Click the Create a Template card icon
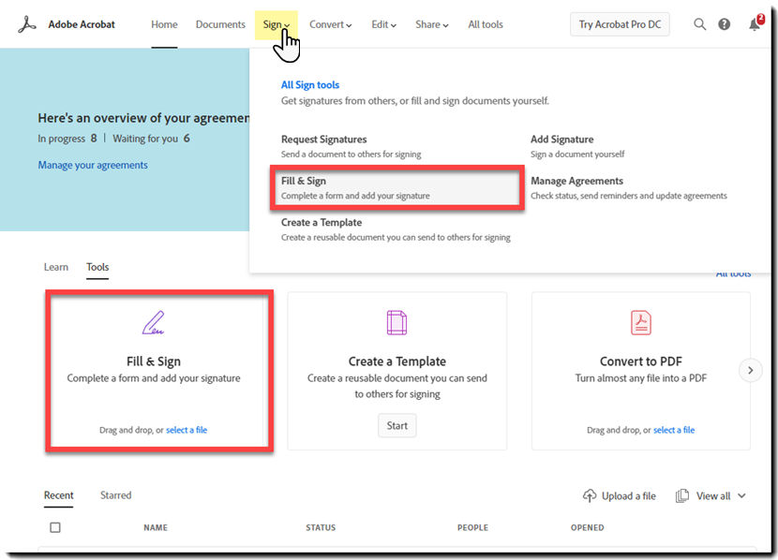778x560 pixels. click(x=396, y=323)
